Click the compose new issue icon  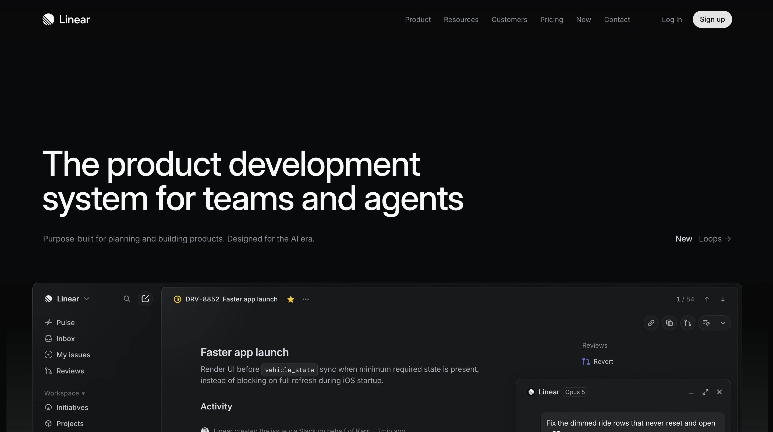[x=145, y=298]
